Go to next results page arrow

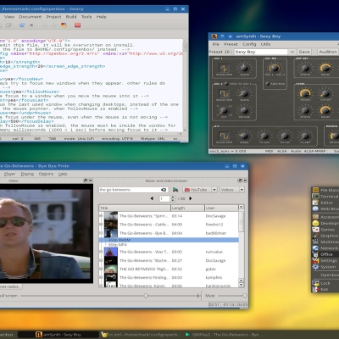(x=191, y=198)
